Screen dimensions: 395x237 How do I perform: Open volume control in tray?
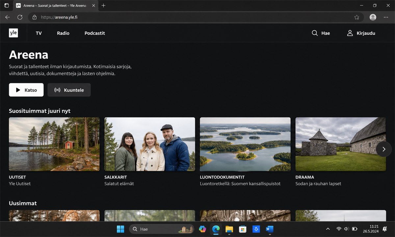[346, 229]
